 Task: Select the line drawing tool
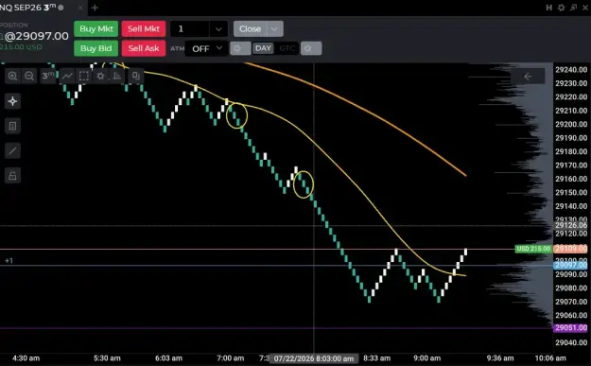[12, 150]
